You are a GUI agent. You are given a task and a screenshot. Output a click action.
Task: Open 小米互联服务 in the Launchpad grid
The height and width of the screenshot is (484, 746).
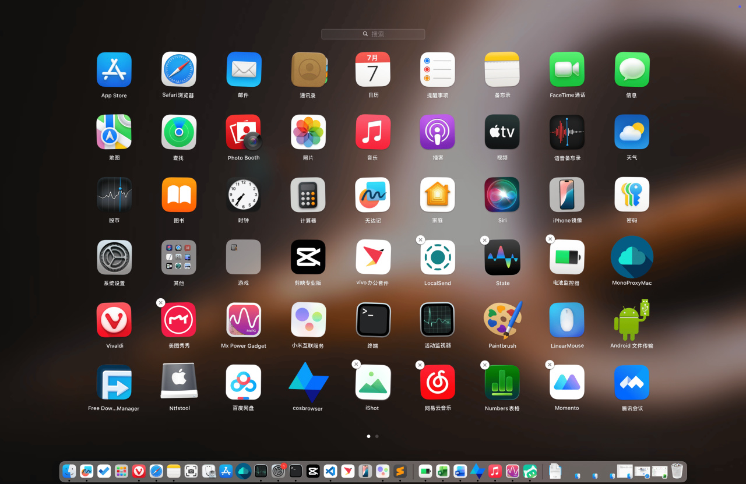click(308, 320)
